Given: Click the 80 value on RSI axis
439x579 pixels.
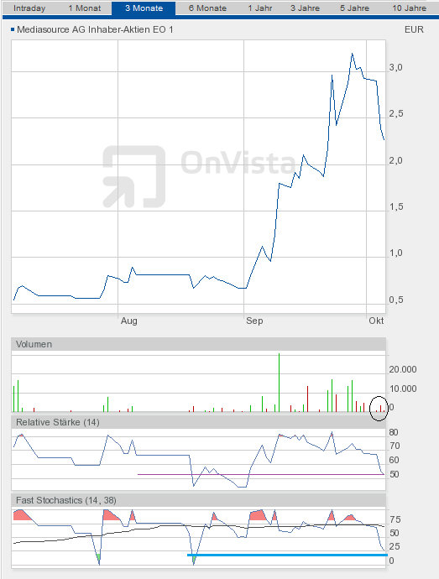Looking at the screenshot, I should click(394, 432).
